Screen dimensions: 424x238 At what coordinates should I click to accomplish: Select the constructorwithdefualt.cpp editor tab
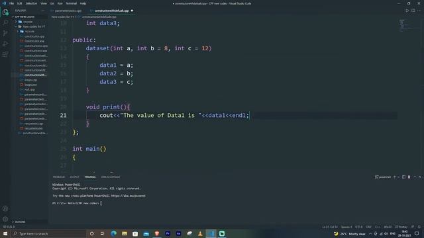click(x=112, y=11)
